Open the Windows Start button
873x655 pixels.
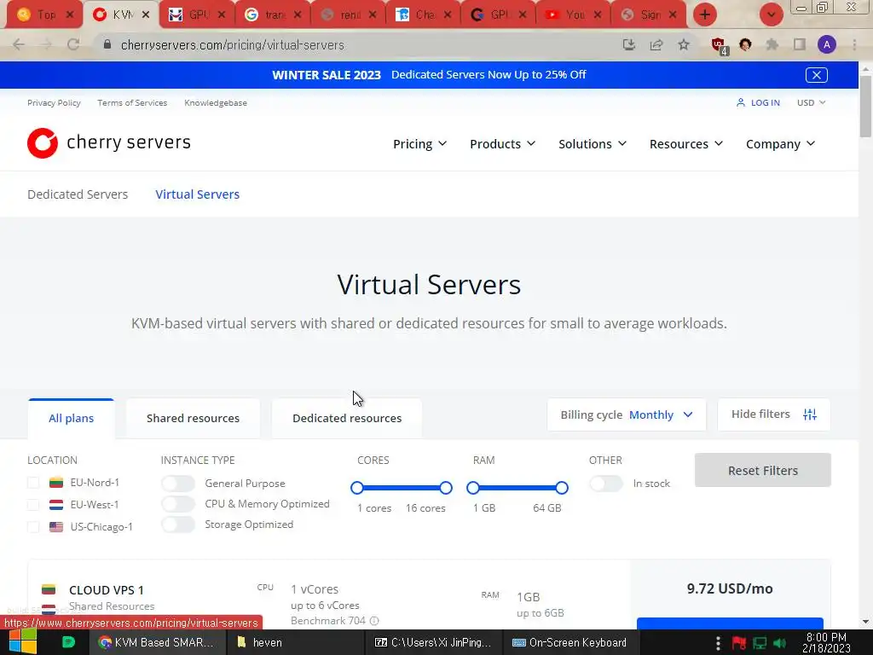click(x=23, y=642)
